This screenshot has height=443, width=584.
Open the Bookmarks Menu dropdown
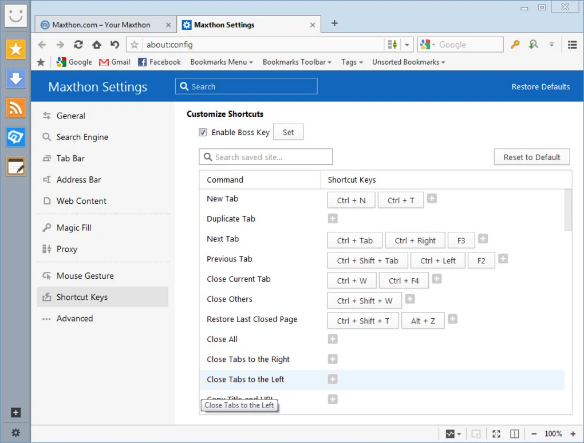(x=222, y=62)
